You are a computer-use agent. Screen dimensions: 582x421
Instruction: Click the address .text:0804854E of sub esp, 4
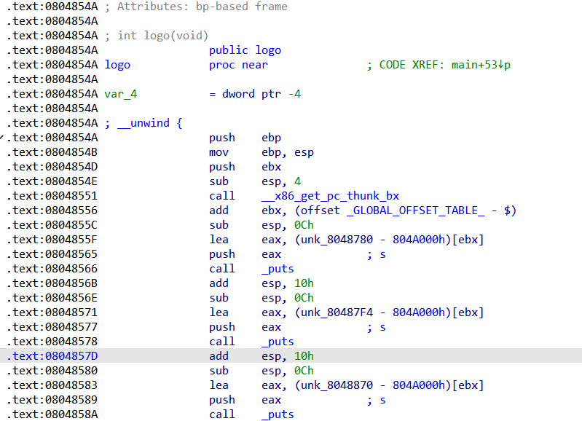[52, 181]
